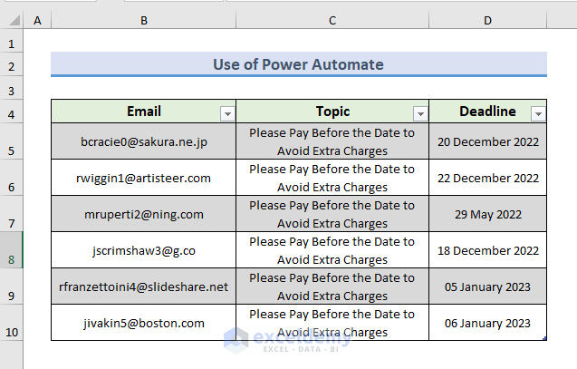Click the 'Use of Power Automate' title cell

coord(299,64)
